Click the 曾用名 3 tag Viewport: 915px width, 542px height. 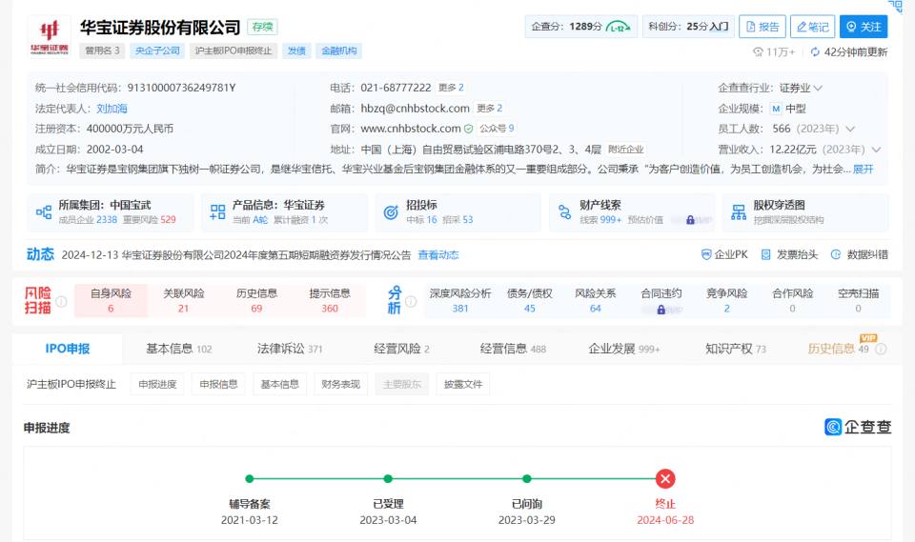(102, 50)
